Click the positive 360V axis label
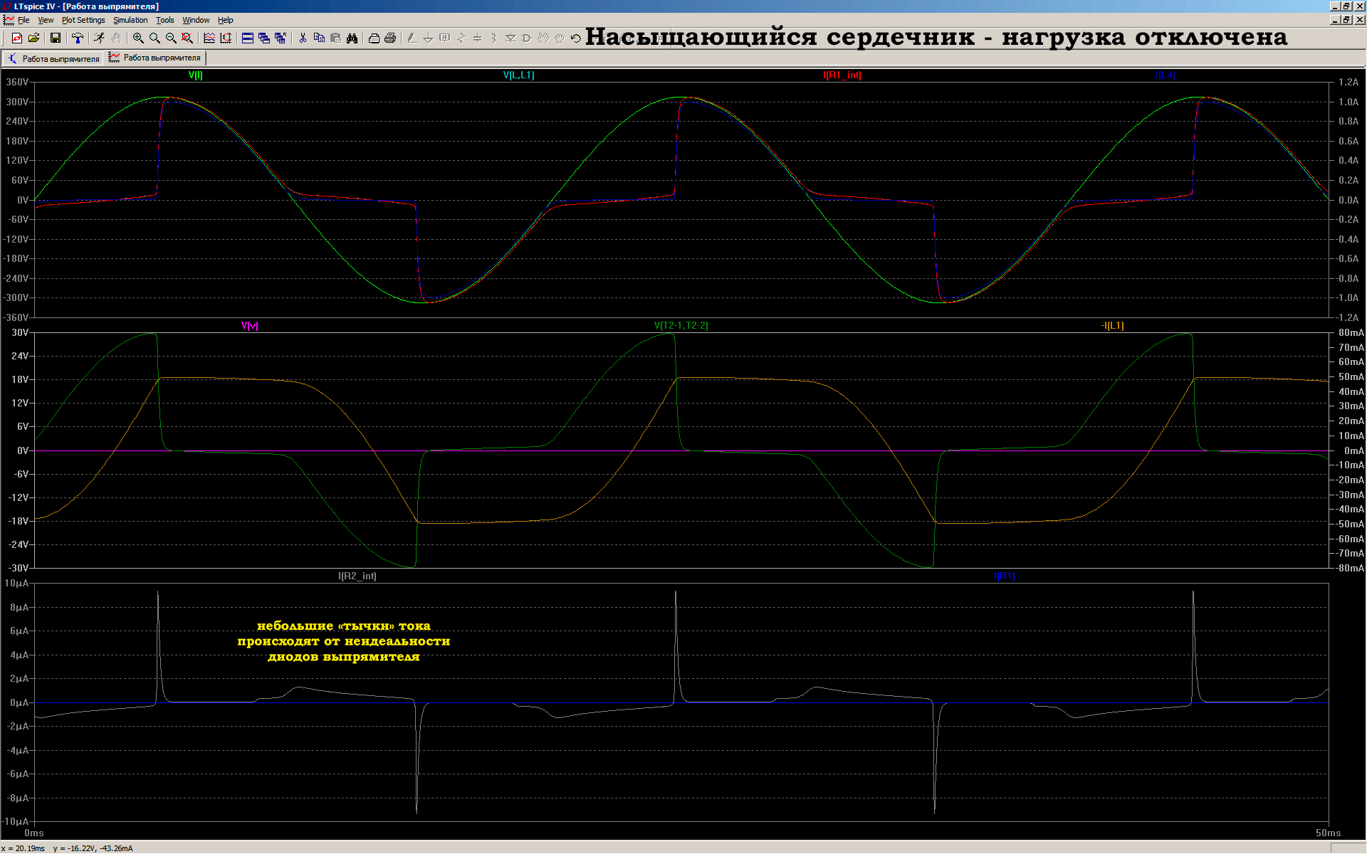The width and height of the screenshot is (1367, 854). (17, 82)
